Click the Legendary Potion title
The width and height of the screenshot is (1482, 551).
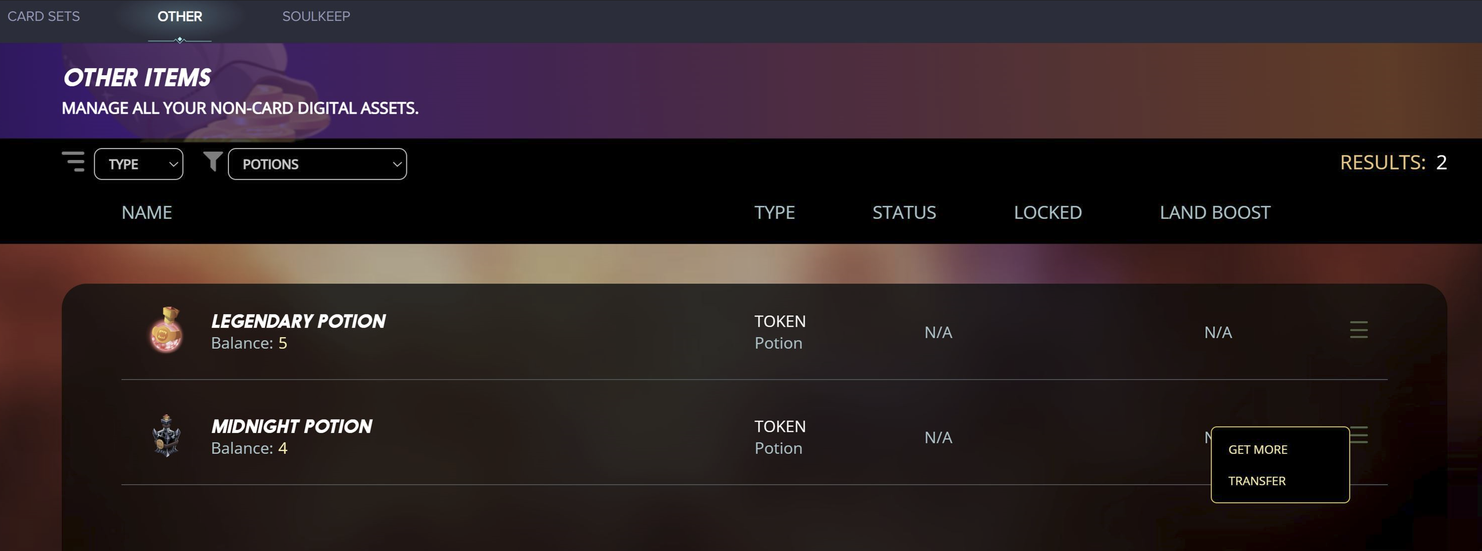[x=298, y=321]
